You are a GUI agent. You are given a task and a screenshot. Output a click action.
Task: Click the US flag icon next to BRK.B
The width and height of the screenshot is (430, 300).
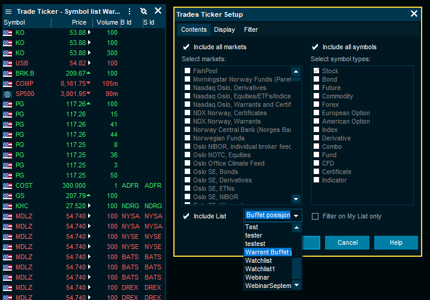click(x=7, y=73)
